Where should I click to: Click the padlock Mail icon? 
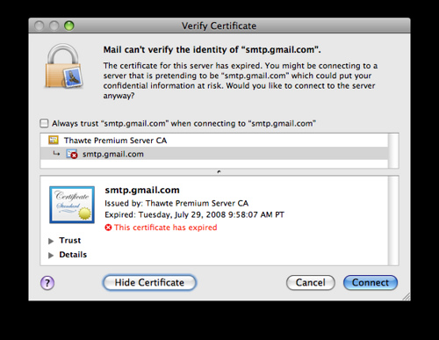pyautogui.click(x=64, y=66)
